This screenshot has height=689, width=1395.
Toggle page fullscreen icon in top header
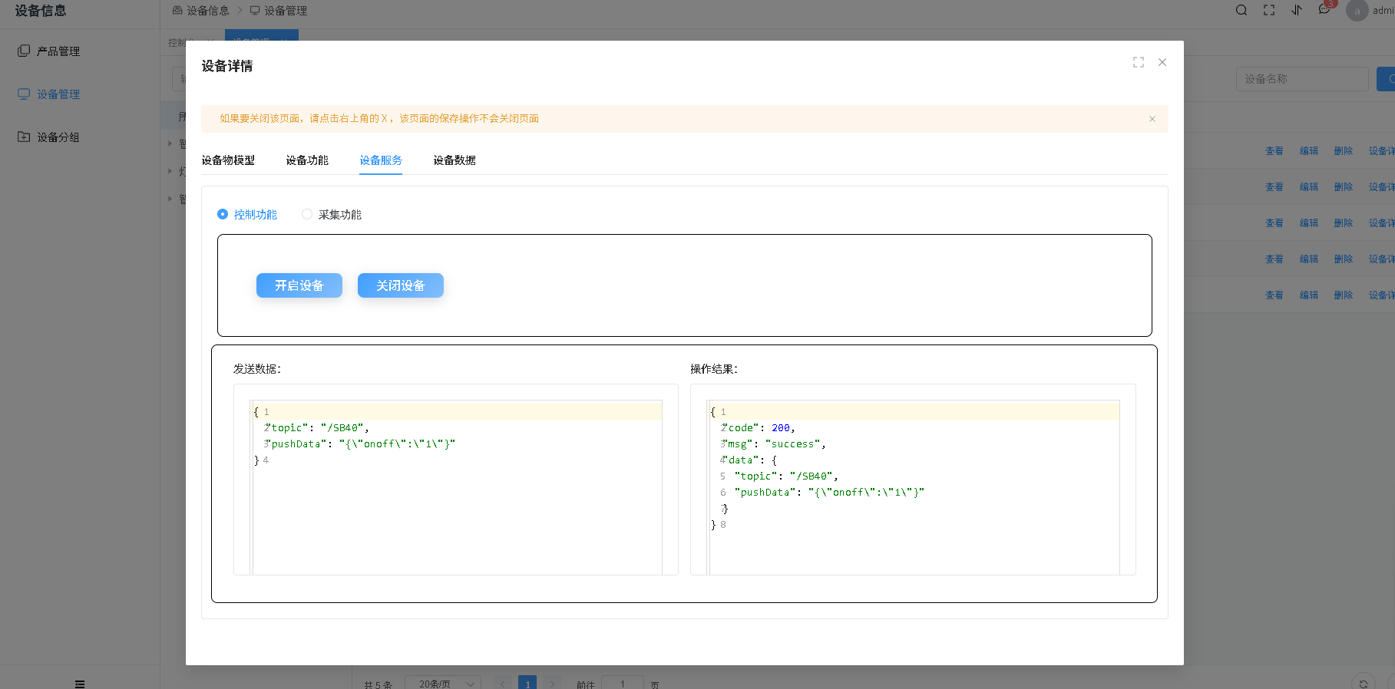1269,10
